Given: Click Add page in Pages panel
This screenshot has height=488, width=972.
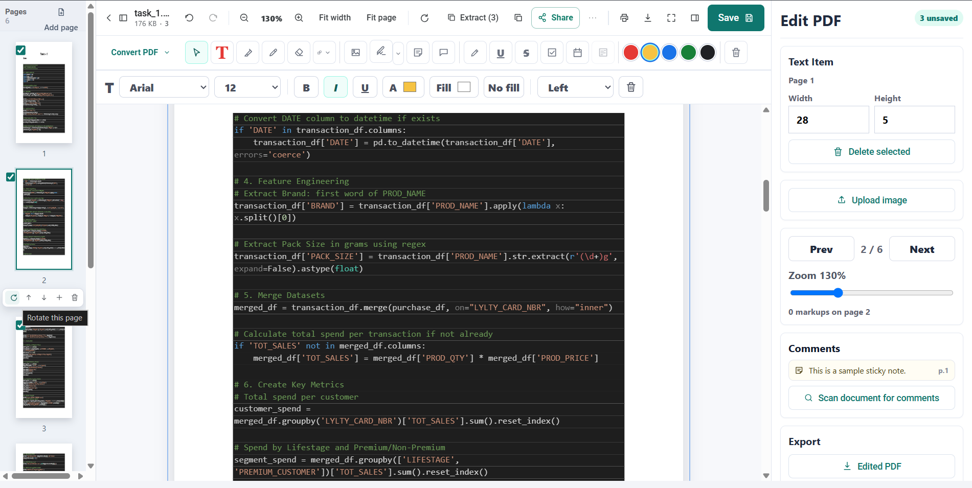Looking at the screenshot, I should tap(61, 20).
